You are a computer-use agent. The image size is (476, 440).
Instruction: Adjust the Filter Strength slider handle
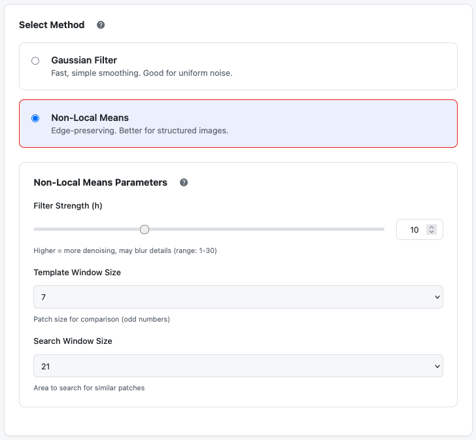144,229
